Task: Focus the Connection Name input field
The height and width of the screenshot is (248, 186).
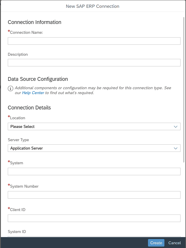Action: [94, 41]
